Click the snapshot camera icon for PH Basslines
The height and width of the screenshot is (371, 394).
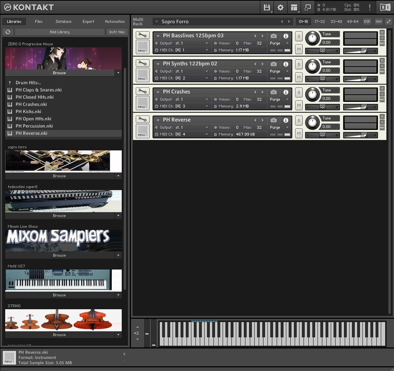pos(273,36)
